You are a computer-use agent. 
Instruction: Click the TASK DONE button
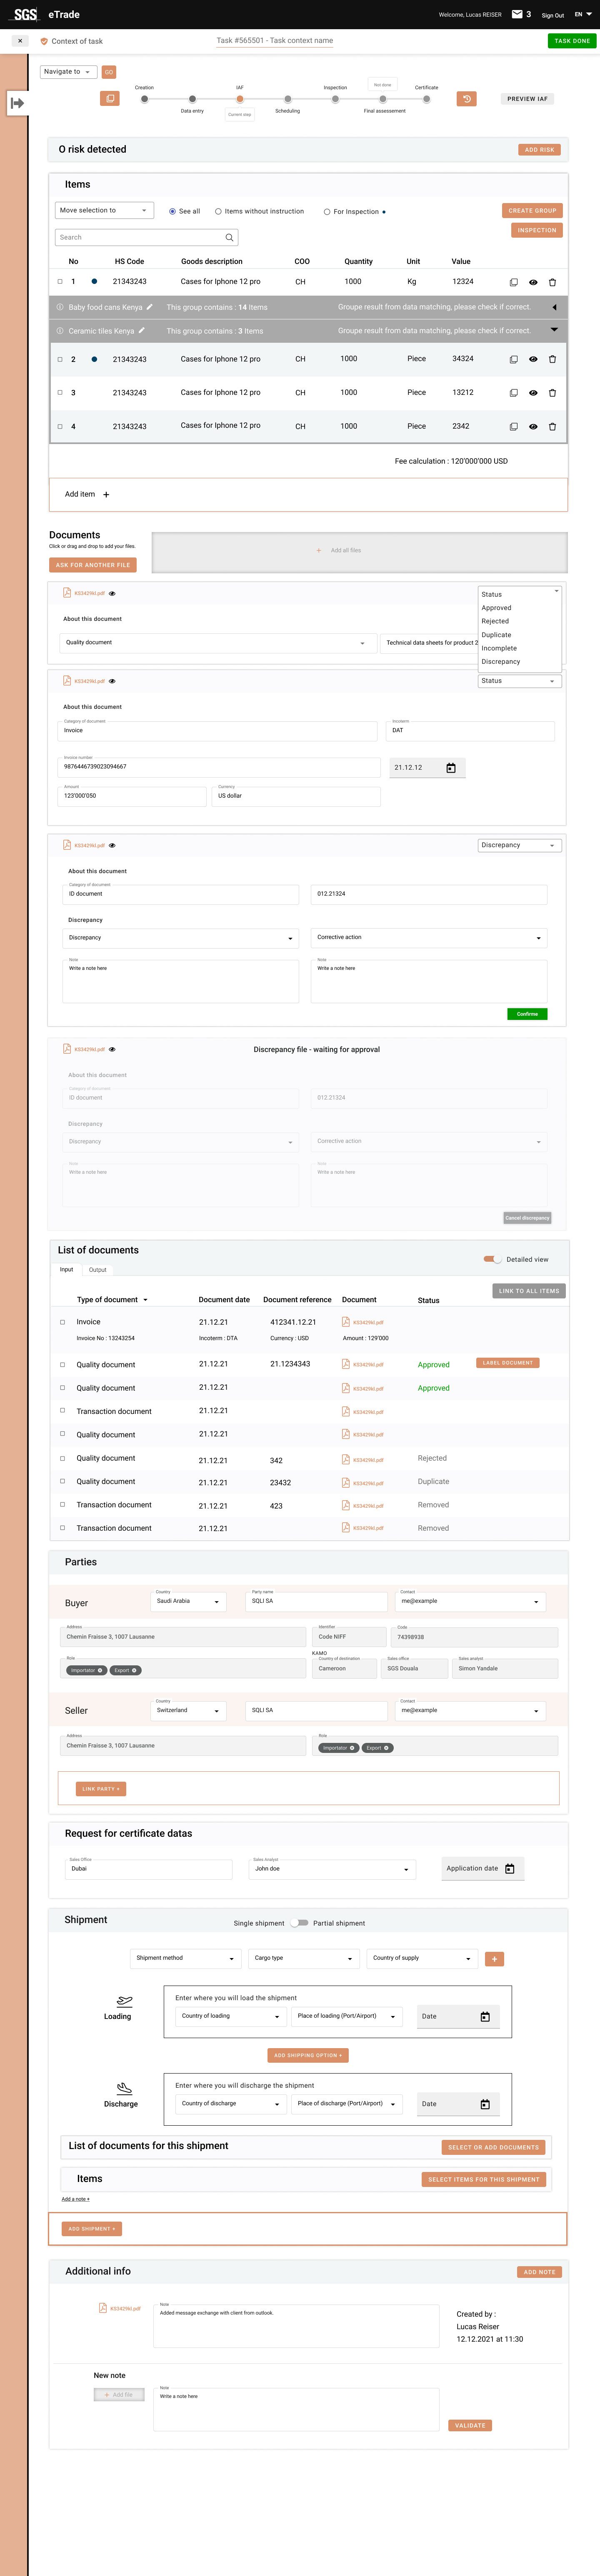coord(572,41)
